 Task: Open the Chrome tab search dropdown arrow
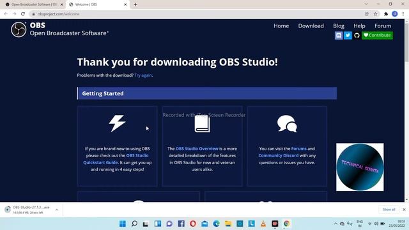pyautogui.click(x=366, y=4)
